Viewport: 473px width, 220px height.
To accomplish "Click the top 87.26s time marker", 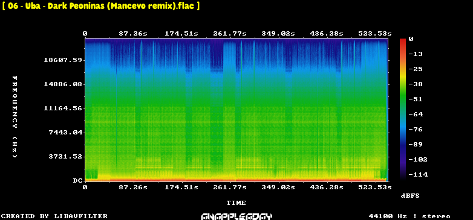I will tap(132, 34).
